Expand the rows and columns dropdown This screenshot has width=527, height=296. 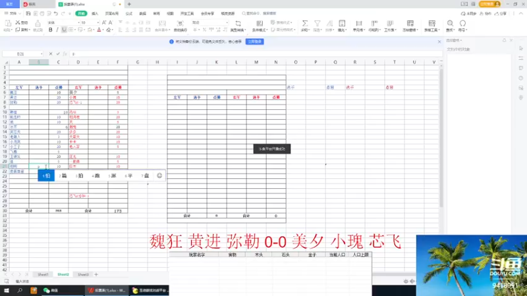(x=374, y=30)
